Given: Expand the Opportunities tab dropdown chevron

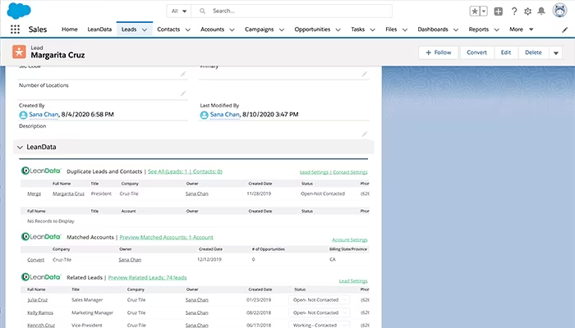Looking at the screenshot, I should 338,30.
